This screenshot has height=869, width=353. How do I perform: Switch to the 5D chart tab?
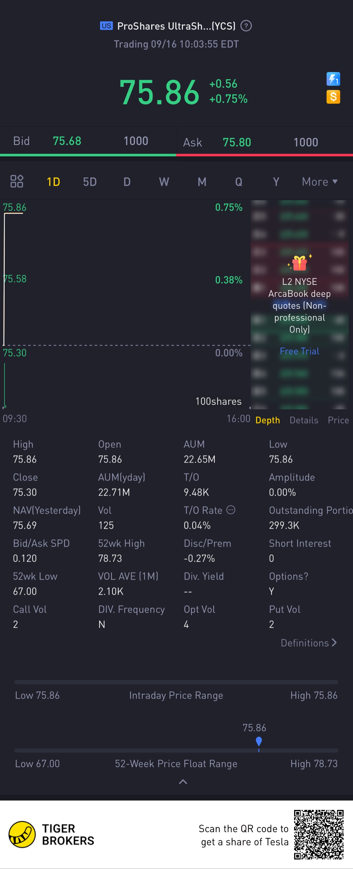click(x=90, y=182)
